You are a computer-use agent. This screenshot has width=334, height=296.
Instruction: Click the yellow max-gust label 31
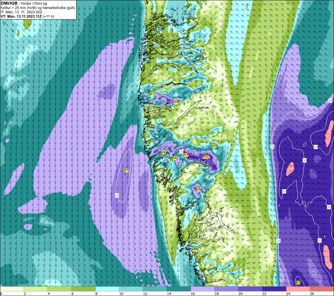[298, 282]
